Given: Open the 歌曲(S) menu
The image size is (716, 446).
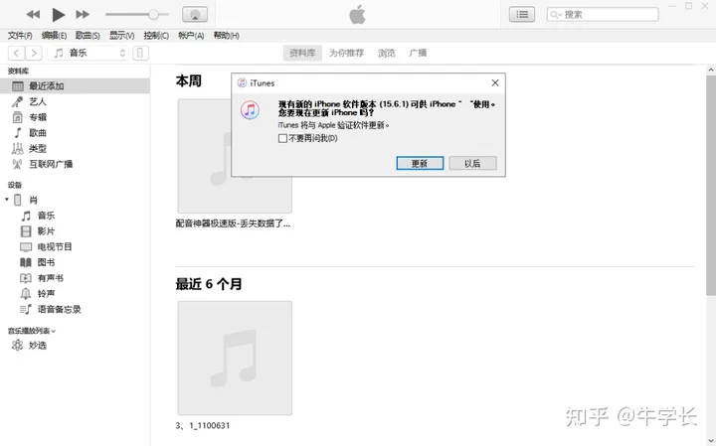Looking at the screenshot, I should click(88, 36).
